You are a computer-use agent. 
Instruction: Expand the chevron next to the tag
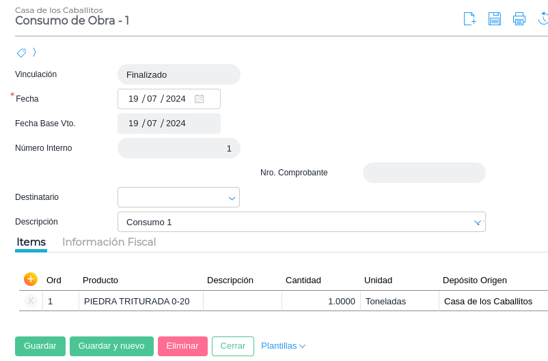point(34,53)
